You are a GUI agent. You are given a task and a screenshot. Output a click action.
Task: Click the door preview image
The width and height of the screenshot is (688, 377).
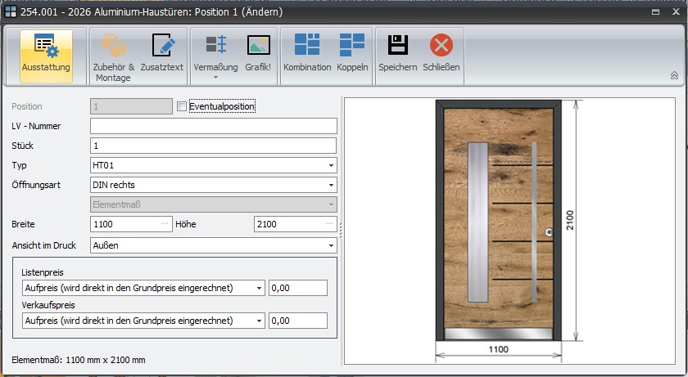pyautogui.click(x=499, y=221)
